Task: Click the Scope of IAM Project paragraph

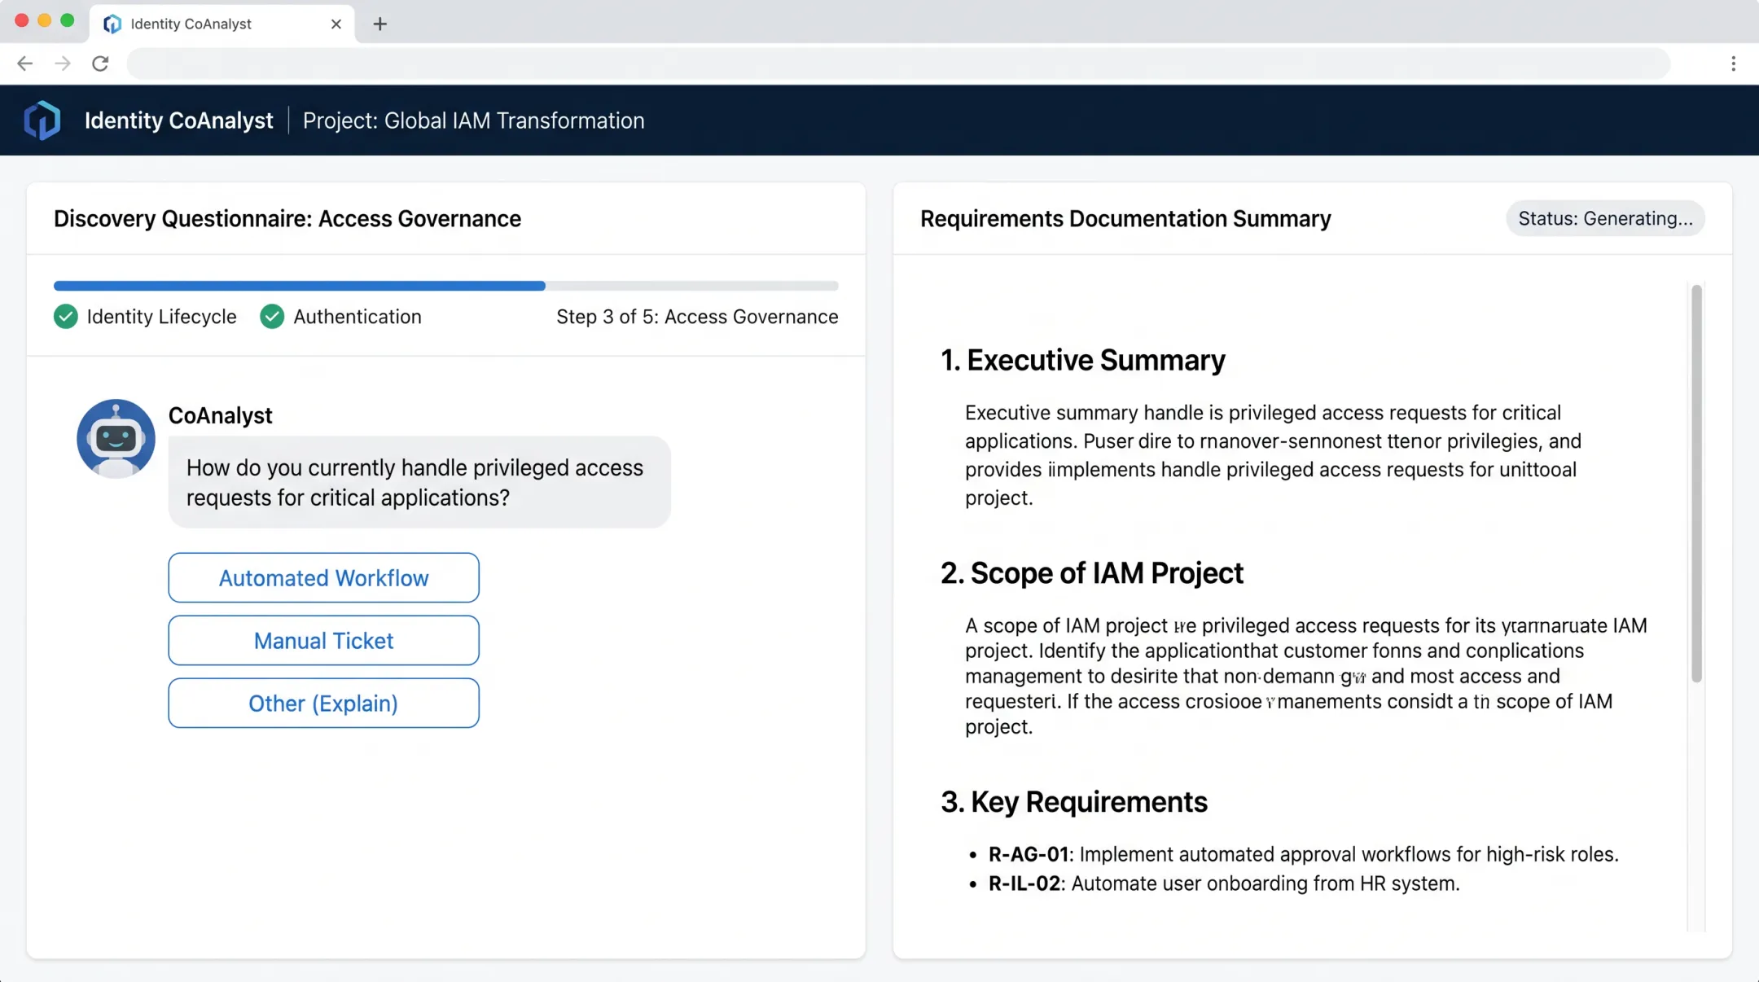Action: pos(1305,676)
